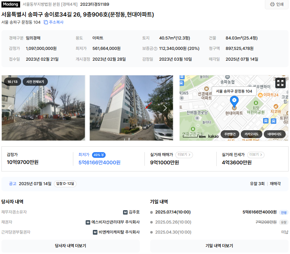Click the help icon next to 보증금
Viewport: 290px width, 254px height.
[x=156, y=49]
